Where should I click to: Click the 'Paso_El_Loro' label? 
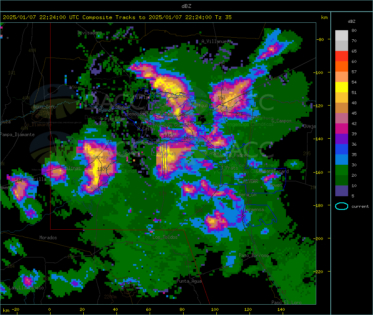click(286, 303)
